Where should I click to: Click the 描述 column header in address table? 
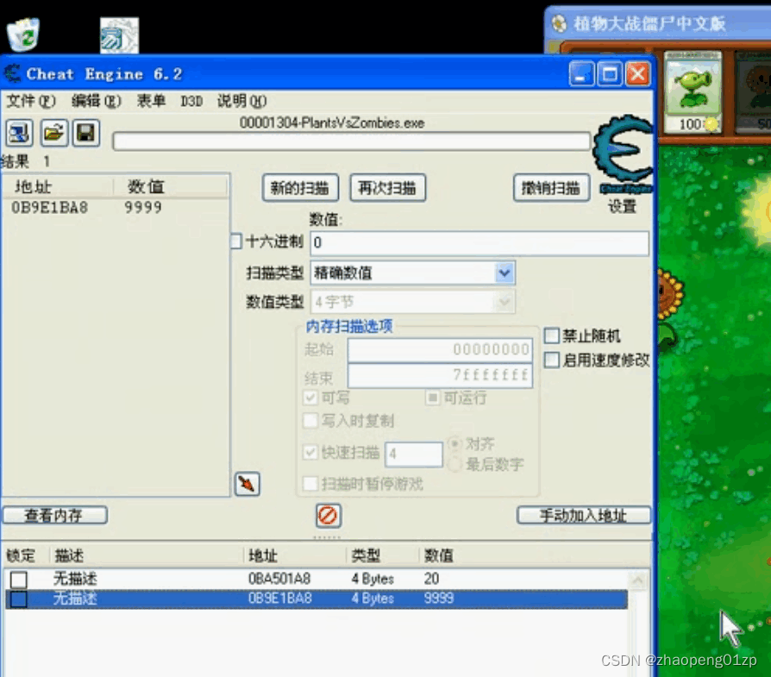coord(69,555)
